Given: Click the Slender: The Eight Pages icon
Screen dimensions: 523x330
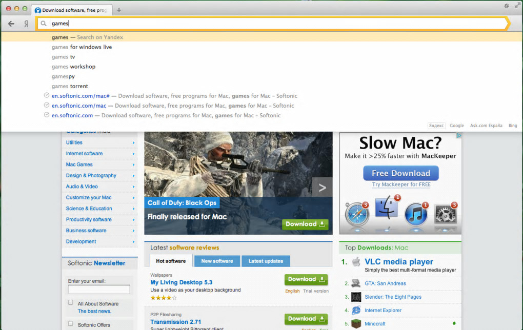Looking at the screenshot, I should [x=356, y=297].
